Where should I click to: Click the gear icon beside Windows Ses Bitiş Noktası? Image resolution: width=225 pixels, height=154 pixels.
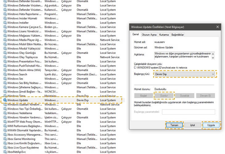5,83
